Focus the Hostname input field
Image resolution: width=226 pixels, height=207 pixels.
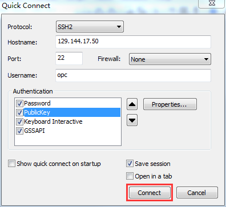[x=133, y=42]
